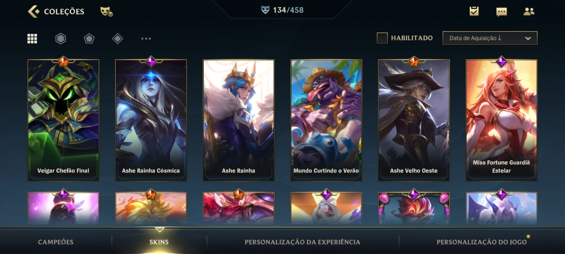
Task: Select the Mundo Curtindo o Verão skin
Action: [326, 120]
